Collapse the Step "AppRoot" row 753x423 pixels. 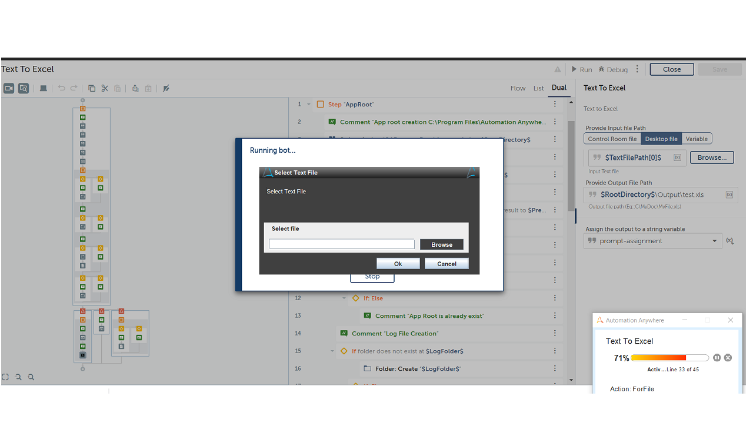[309, 105]
